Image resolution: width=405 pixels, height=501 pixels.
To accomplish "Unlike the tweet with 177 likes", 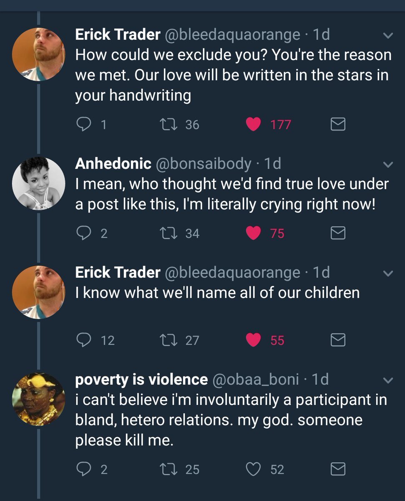I will (253, 124).
